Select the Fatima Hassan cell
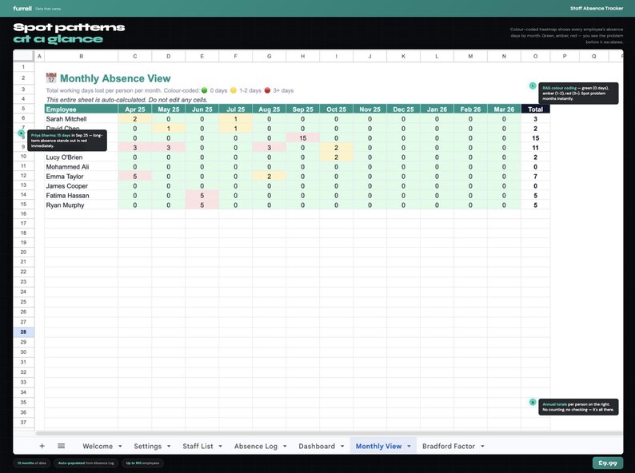Image resolution: width=635 pixels, height=473 pixels. pos(81,196)
